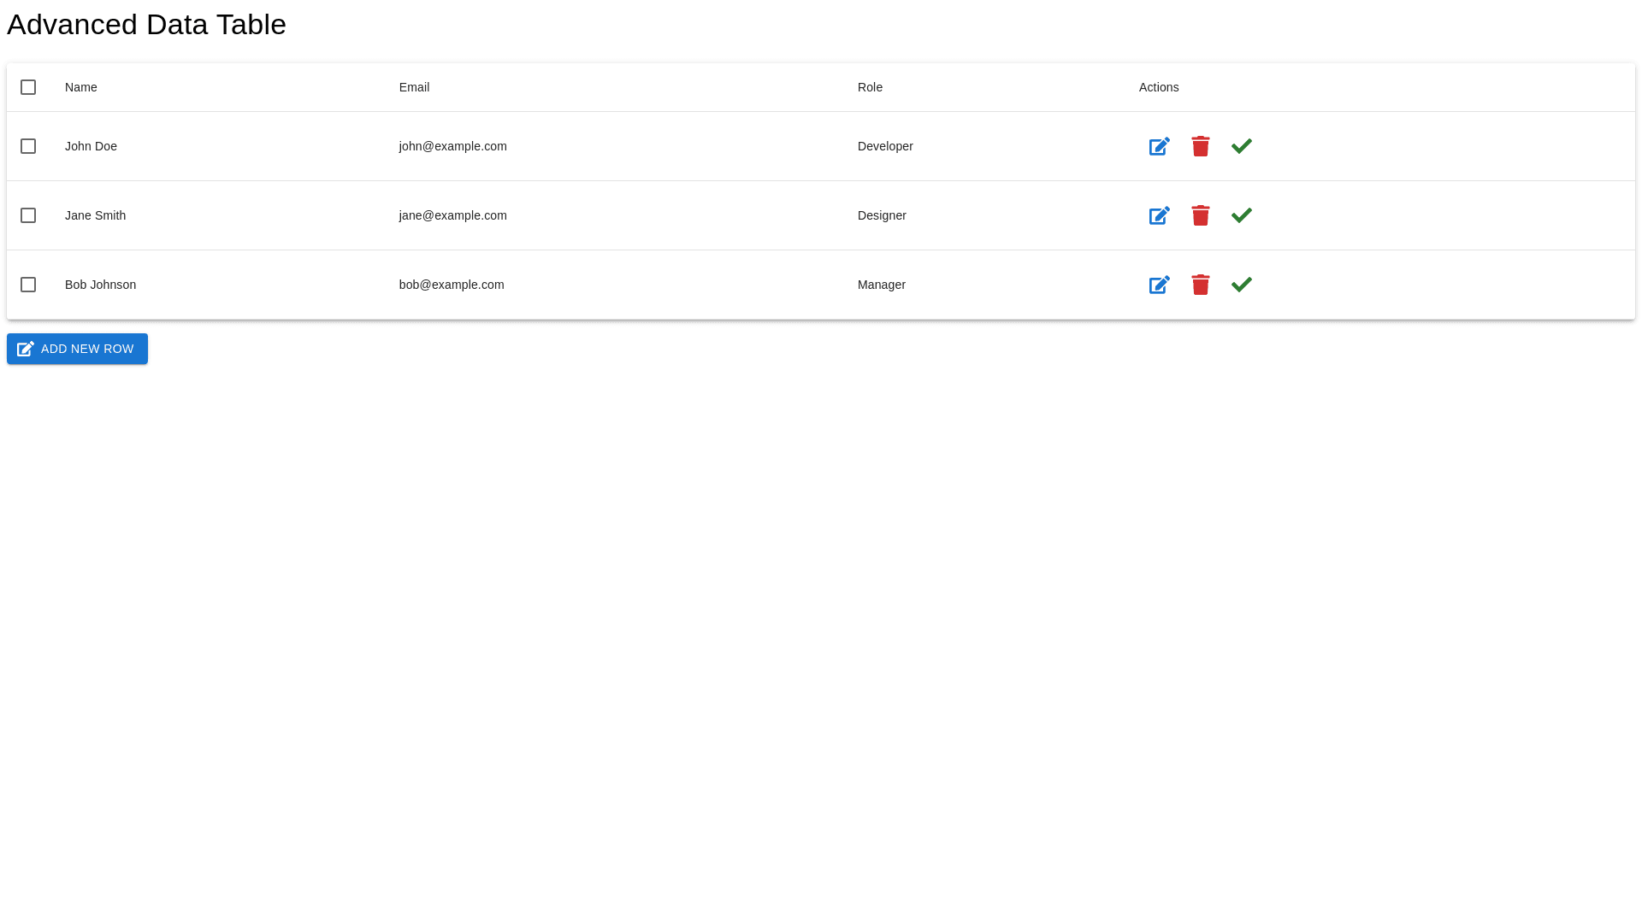Click the Name column header

click(x=81, y=87)
